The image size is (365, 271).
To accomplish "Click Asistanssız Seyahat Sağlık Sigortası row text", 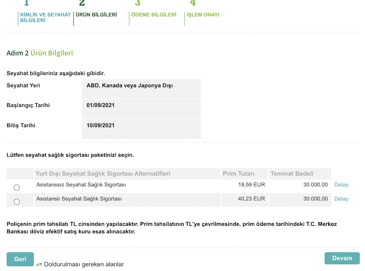I will point(81,185).
